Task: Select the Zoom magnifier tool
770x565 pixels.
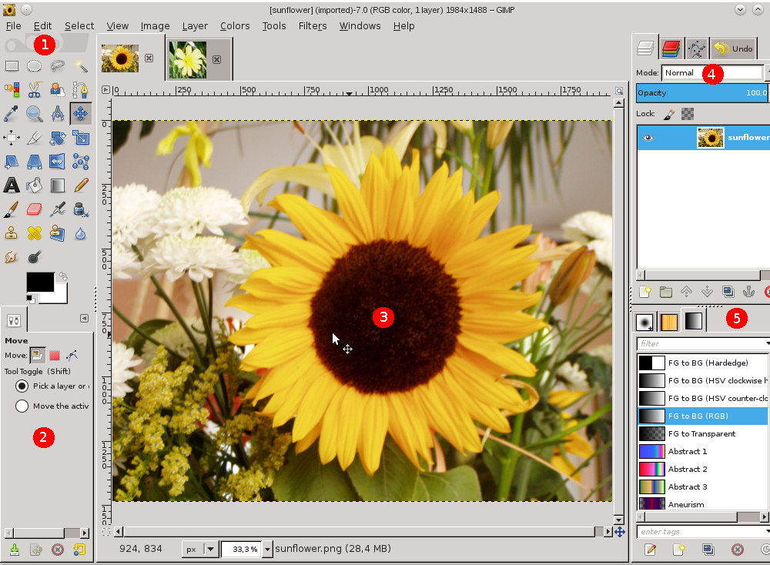Action: point(34,113)
